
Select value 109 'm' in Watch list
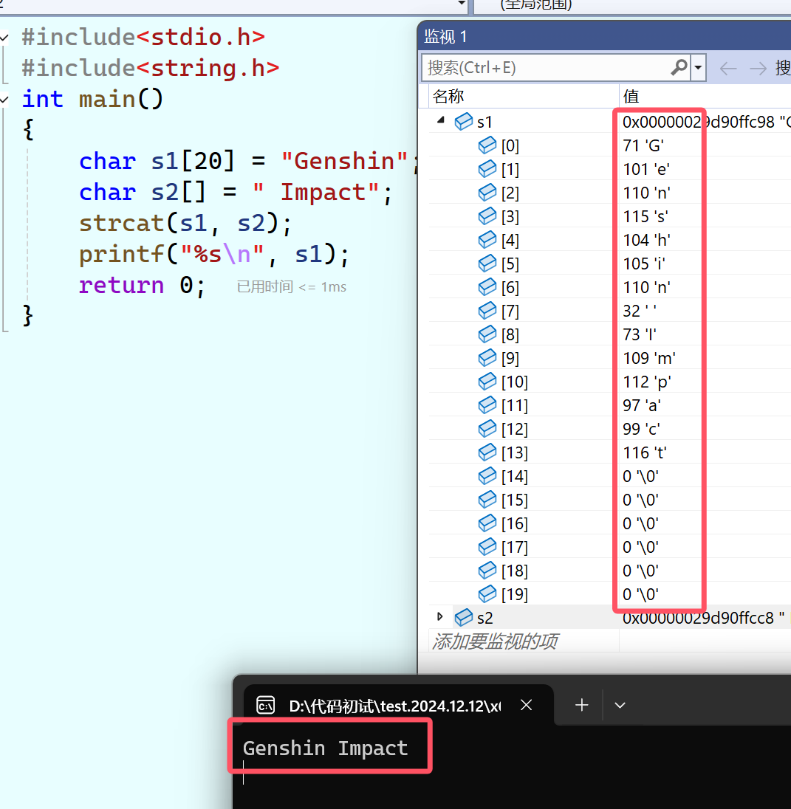[649, 358]
